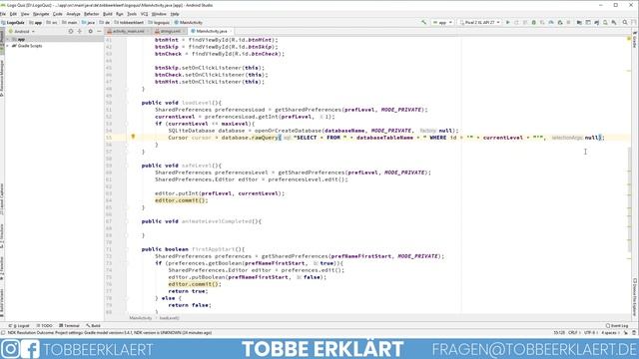Open the Run menu
Image resolution: width=639 pixels, height=359 pixels.
pos(120,14)
